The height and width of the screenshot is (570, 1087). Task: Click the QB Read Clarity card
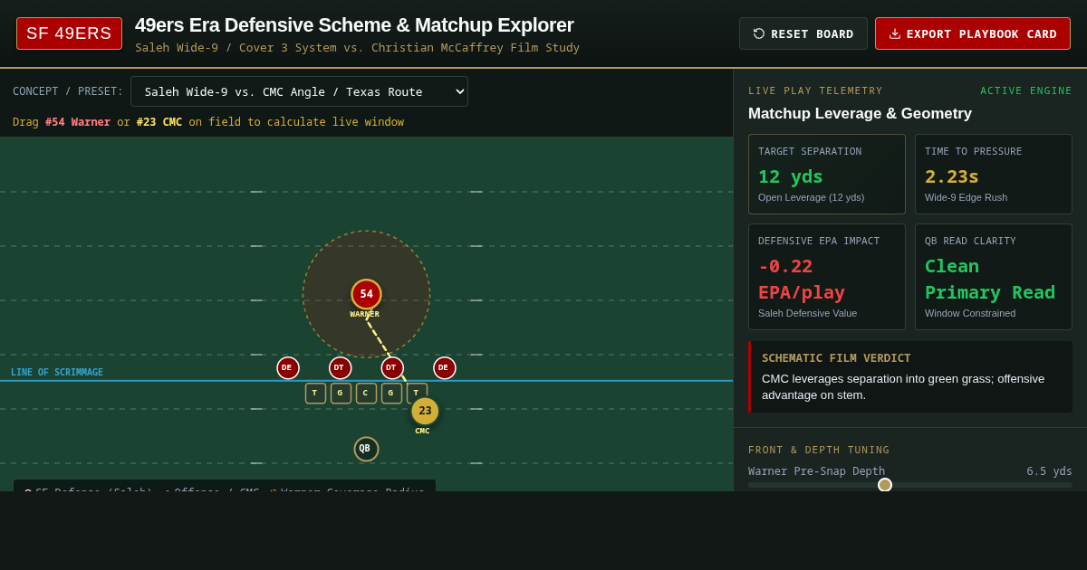click(x=994, y=277)
